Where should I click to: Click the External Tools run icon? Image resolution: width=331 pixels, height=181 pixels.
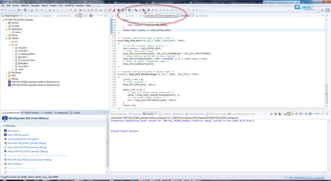coord(136,10)
